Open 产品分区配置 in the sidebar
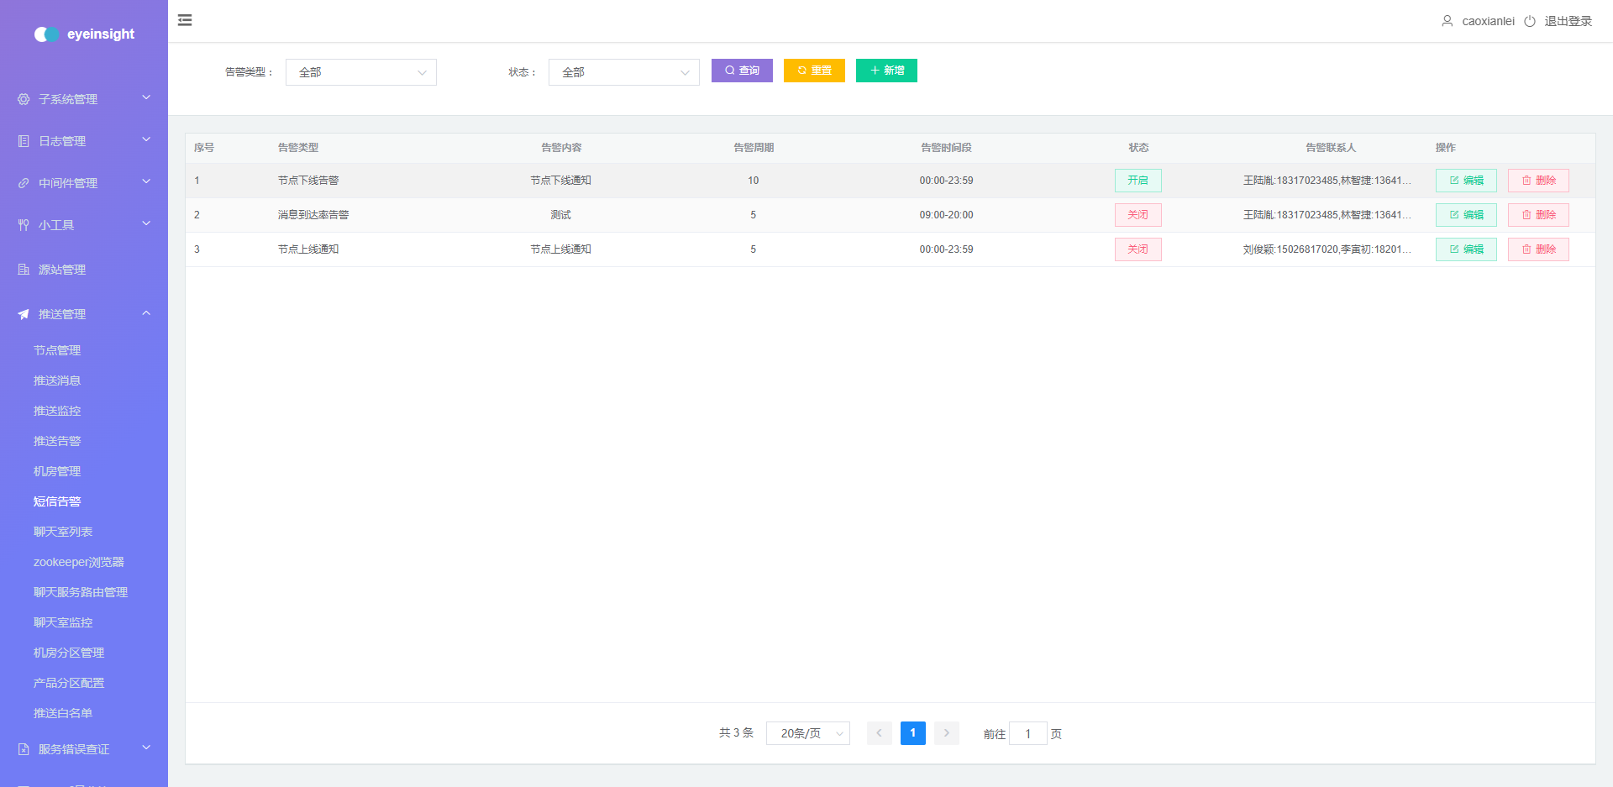The width and height of the screenshot is (1613, 787). [x=69, y=683]
